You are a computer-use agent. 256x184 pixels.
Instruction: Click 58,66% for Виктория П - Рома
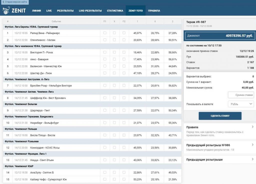pos(172,52)
